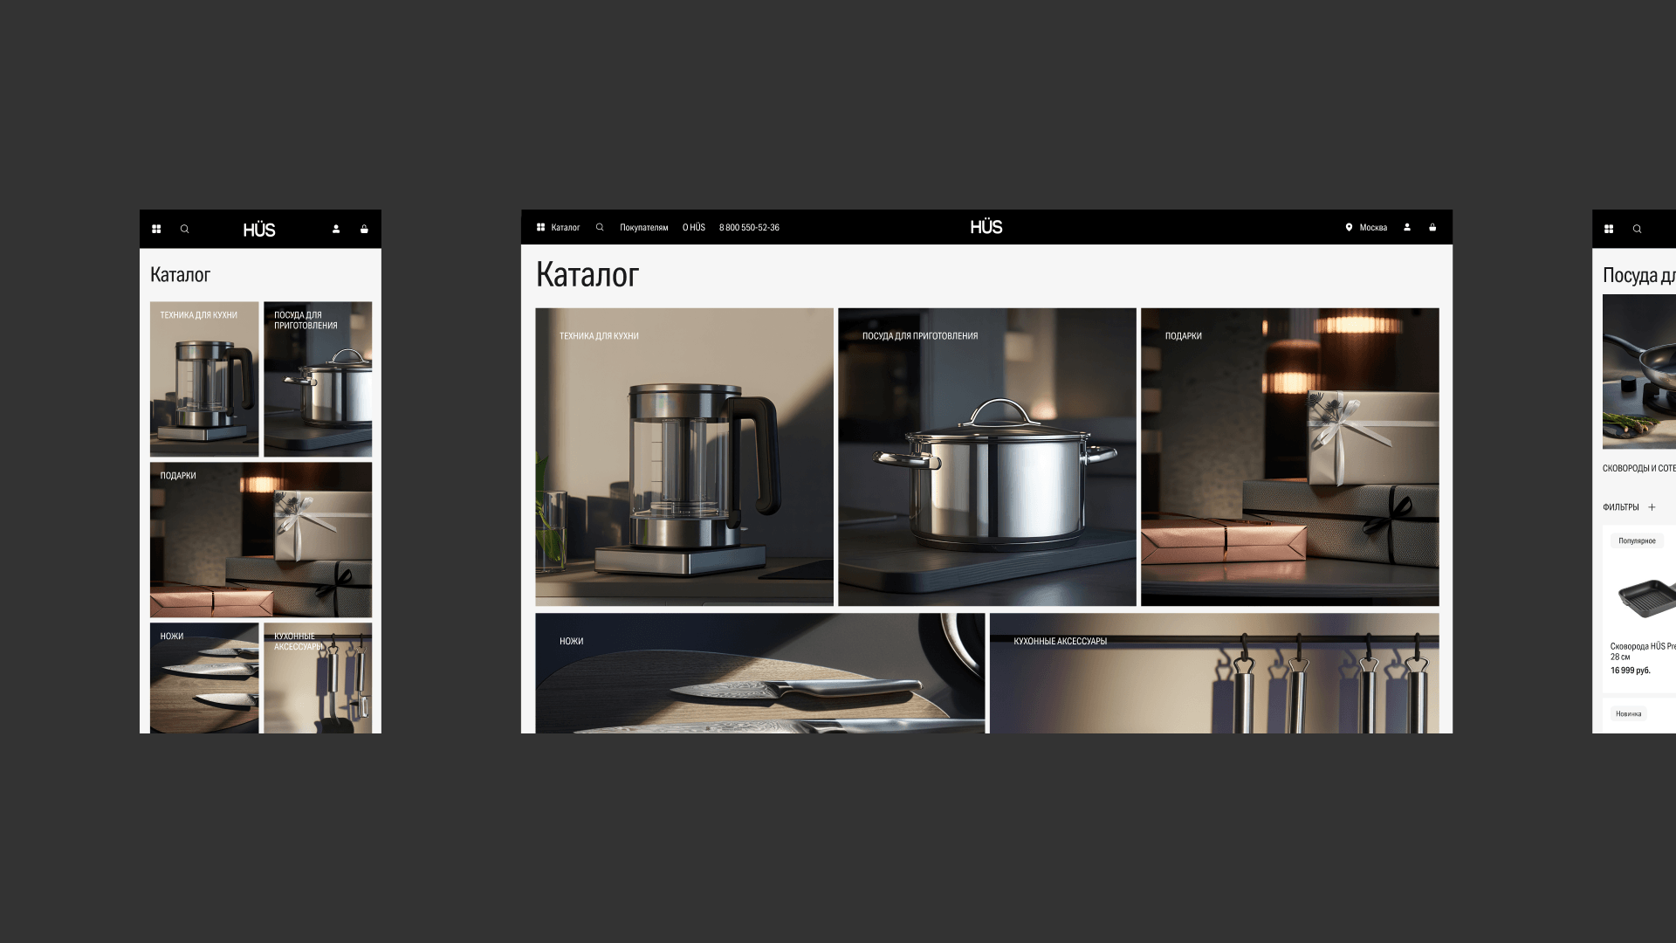Click phone number 8 800 550-52-36
Viewport: 1676px width, 943px height.
pyautogui.click(x=749, y=227)
